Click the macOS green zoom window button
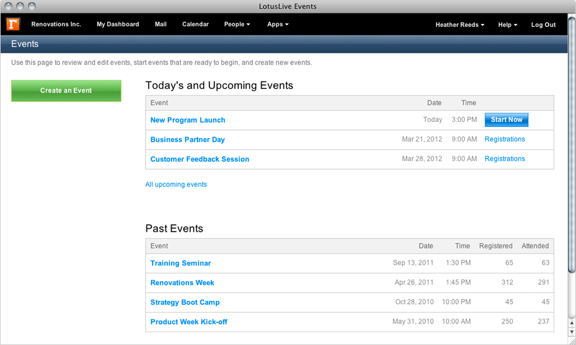The height and width of the screenshot is (345, 576). pyautogui.click(x=32, y=6)
